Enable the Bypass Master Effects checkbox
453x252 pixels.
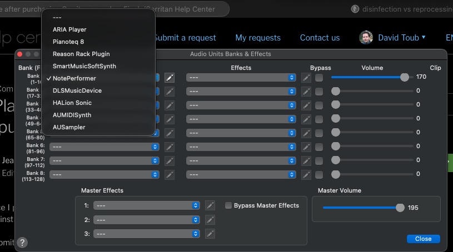pos(228,205)
